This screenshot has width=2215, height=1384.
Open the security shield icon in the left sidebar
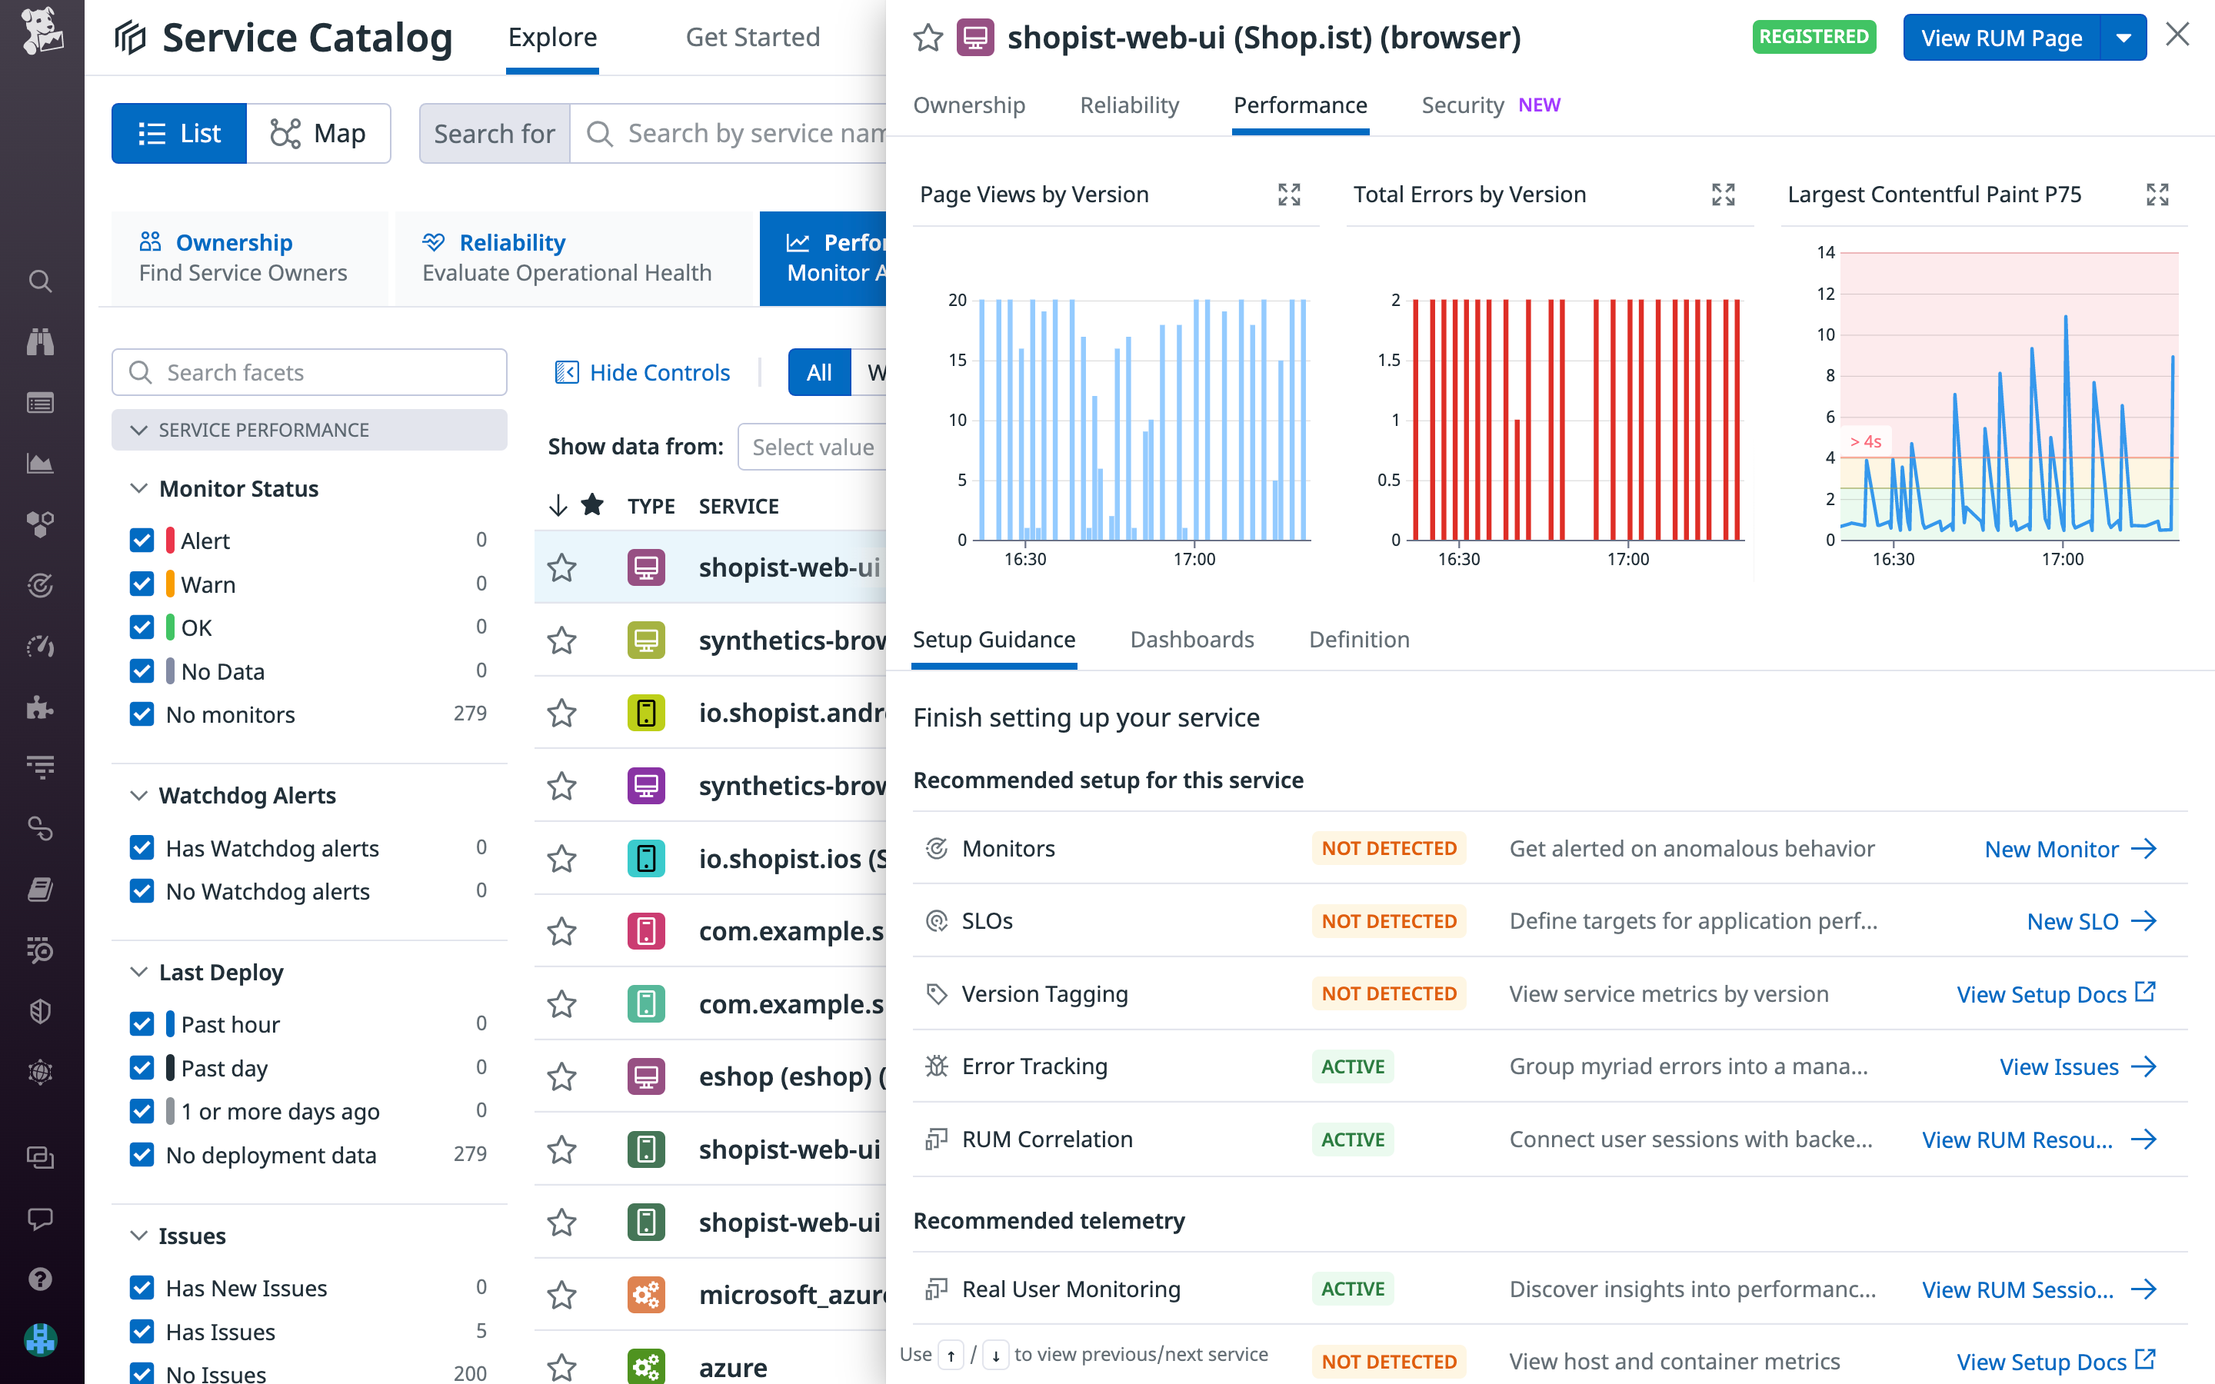40,1010
